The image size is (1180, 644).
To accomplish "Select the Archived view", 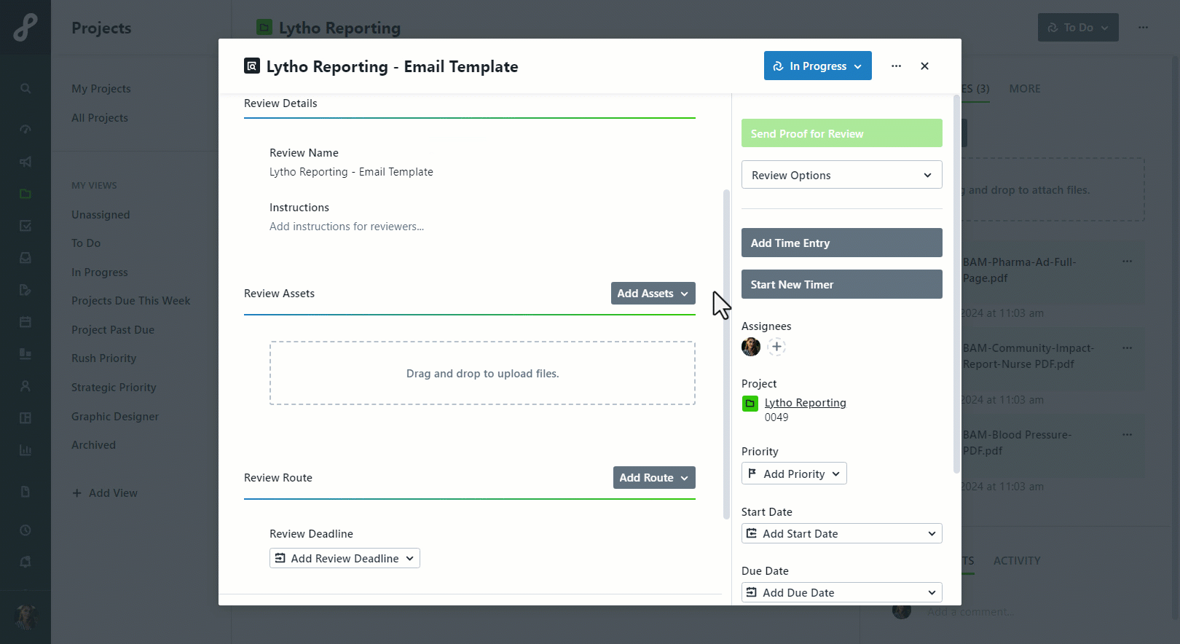I will coord(93,445).
